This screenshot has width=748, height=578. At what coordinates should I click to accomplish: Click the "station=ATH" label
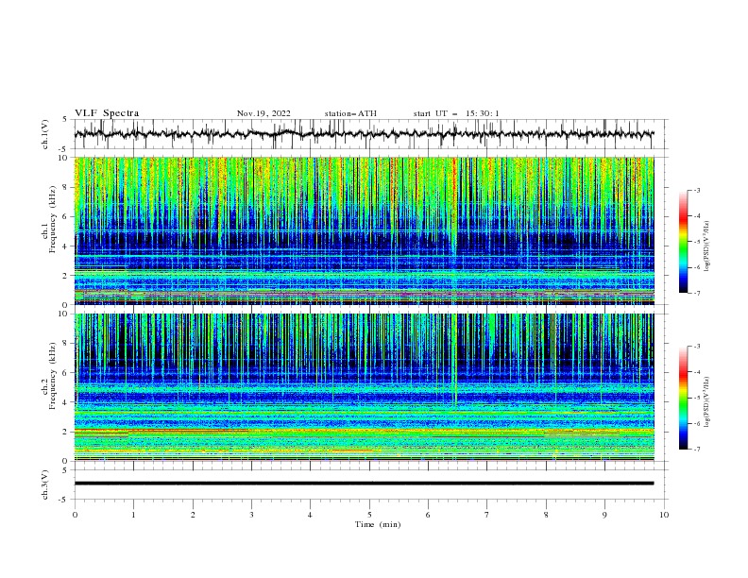[x=350, y=113]
